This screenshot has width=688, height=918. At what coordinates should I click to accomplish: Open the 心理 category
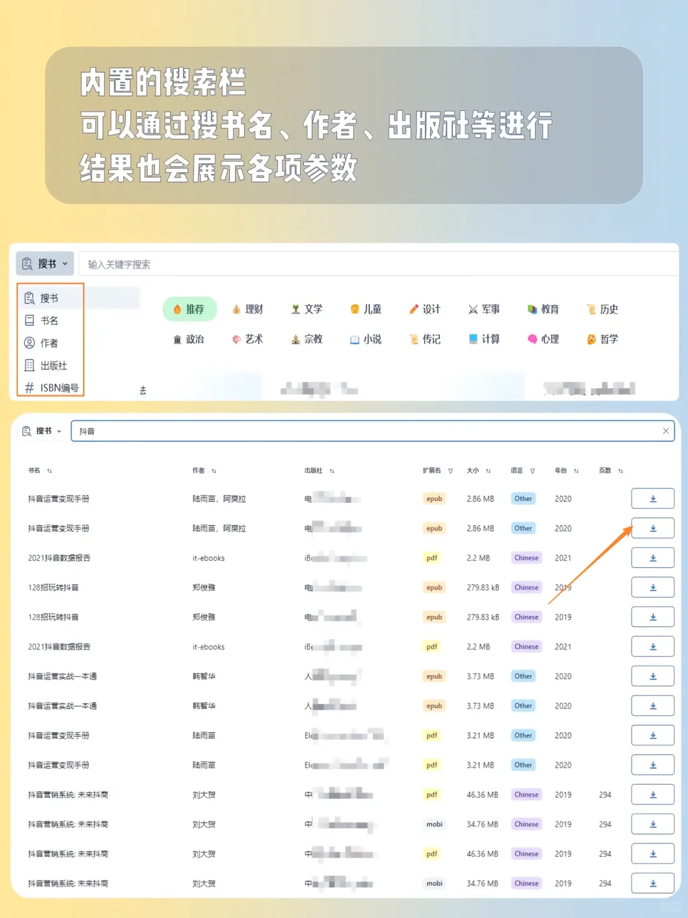point(543,339)
